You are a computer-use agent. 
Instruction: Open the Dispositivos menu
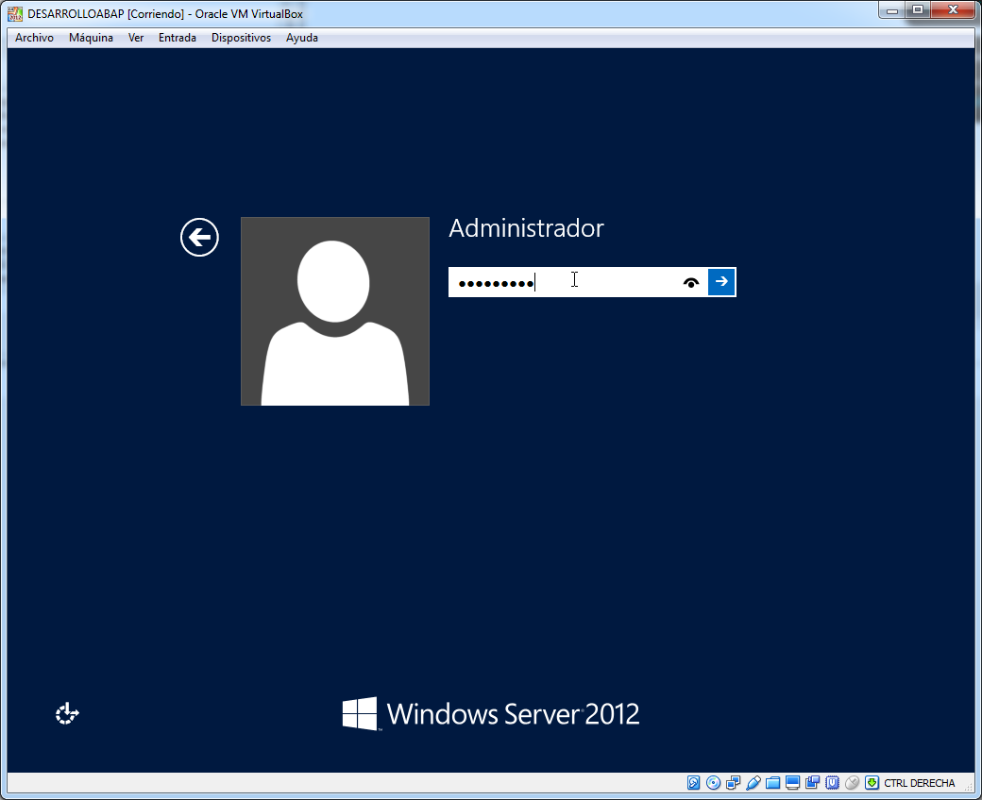[x=241, y=38]
